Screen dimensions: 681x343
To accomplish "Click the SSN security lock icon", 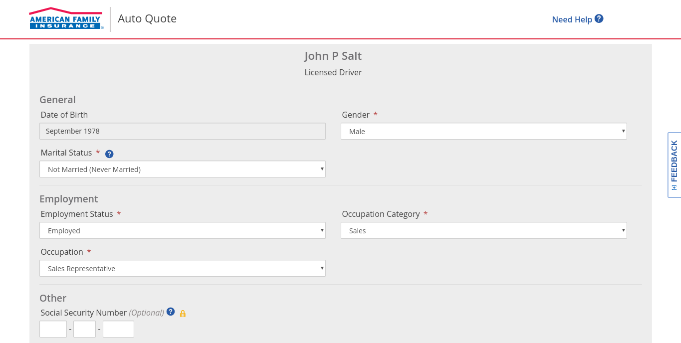I will pyautogui.click(x=183, y=314).
